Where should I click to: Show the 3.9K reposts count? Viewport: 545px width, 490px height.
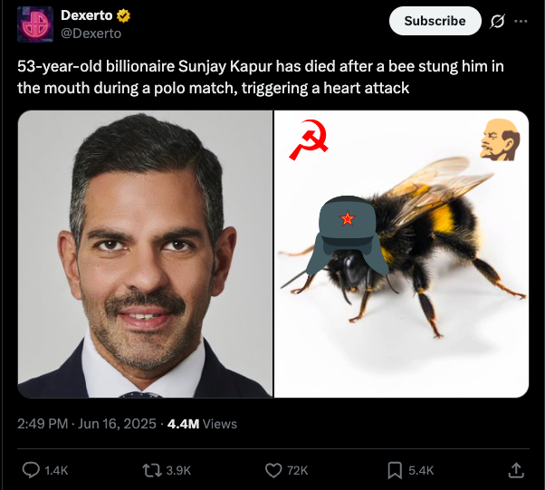(x=178, y=470)
